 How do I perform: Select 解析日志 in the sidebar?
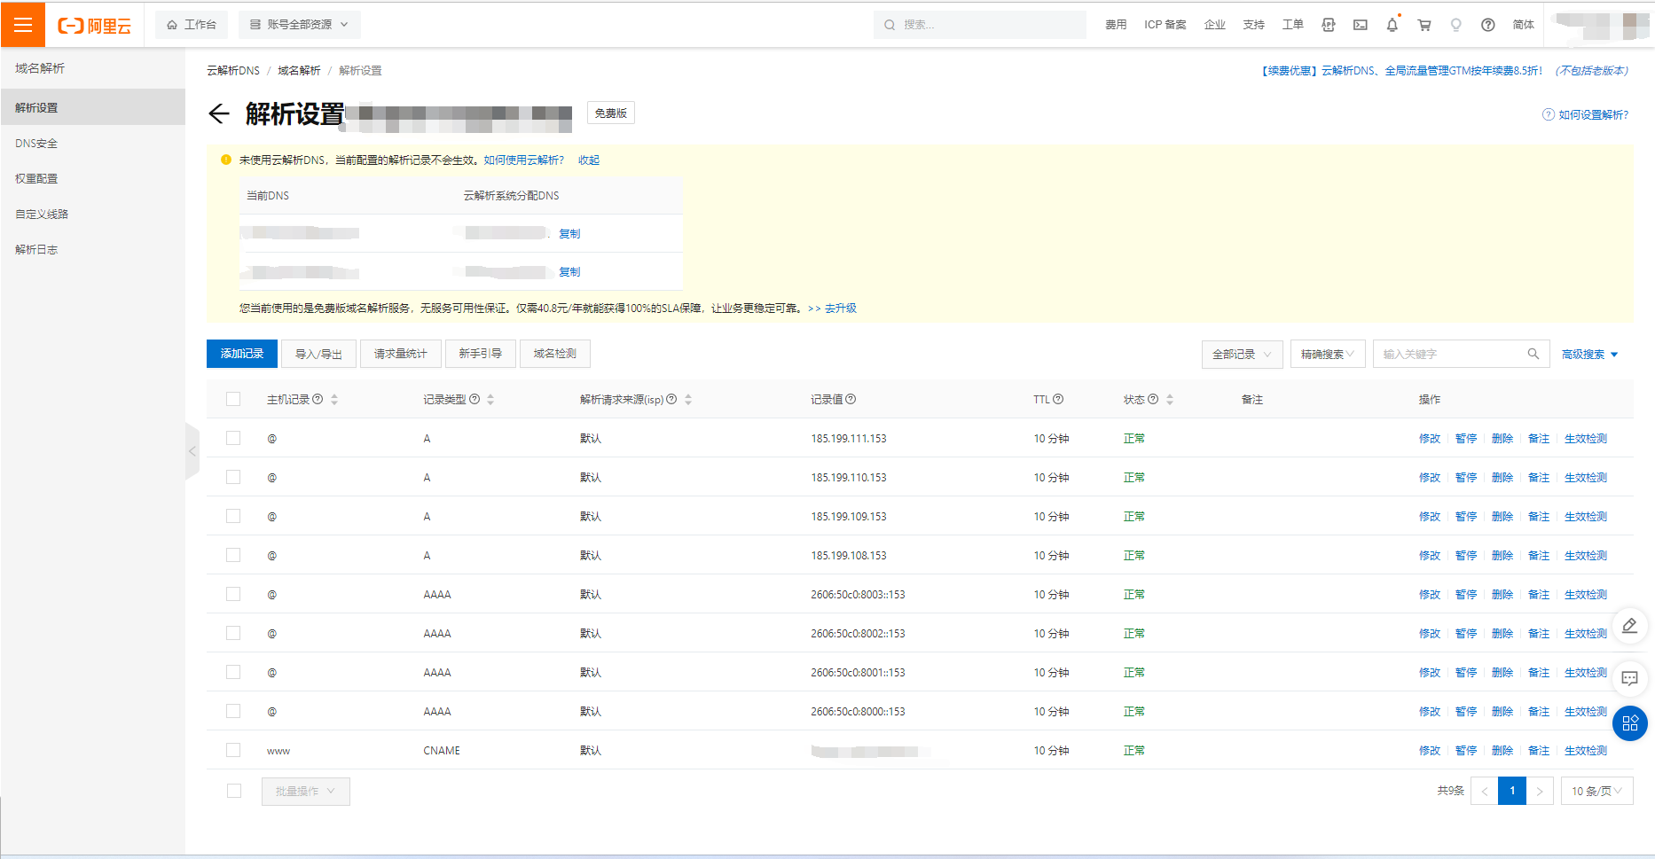pos(36,249)
